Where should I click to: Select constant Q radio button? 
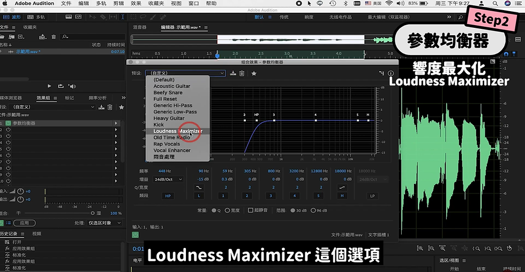coord(214,211)
